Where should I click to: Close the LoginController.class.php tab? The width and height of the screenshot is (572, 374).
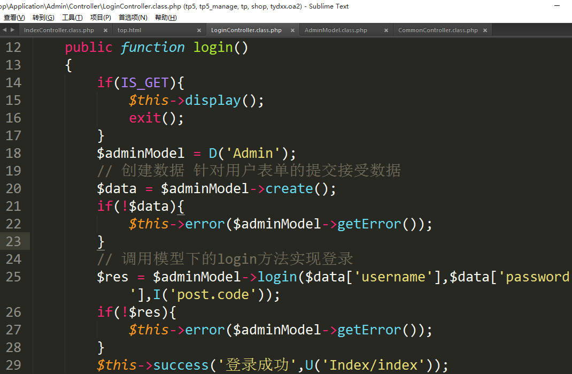click(x=292, y=30)
